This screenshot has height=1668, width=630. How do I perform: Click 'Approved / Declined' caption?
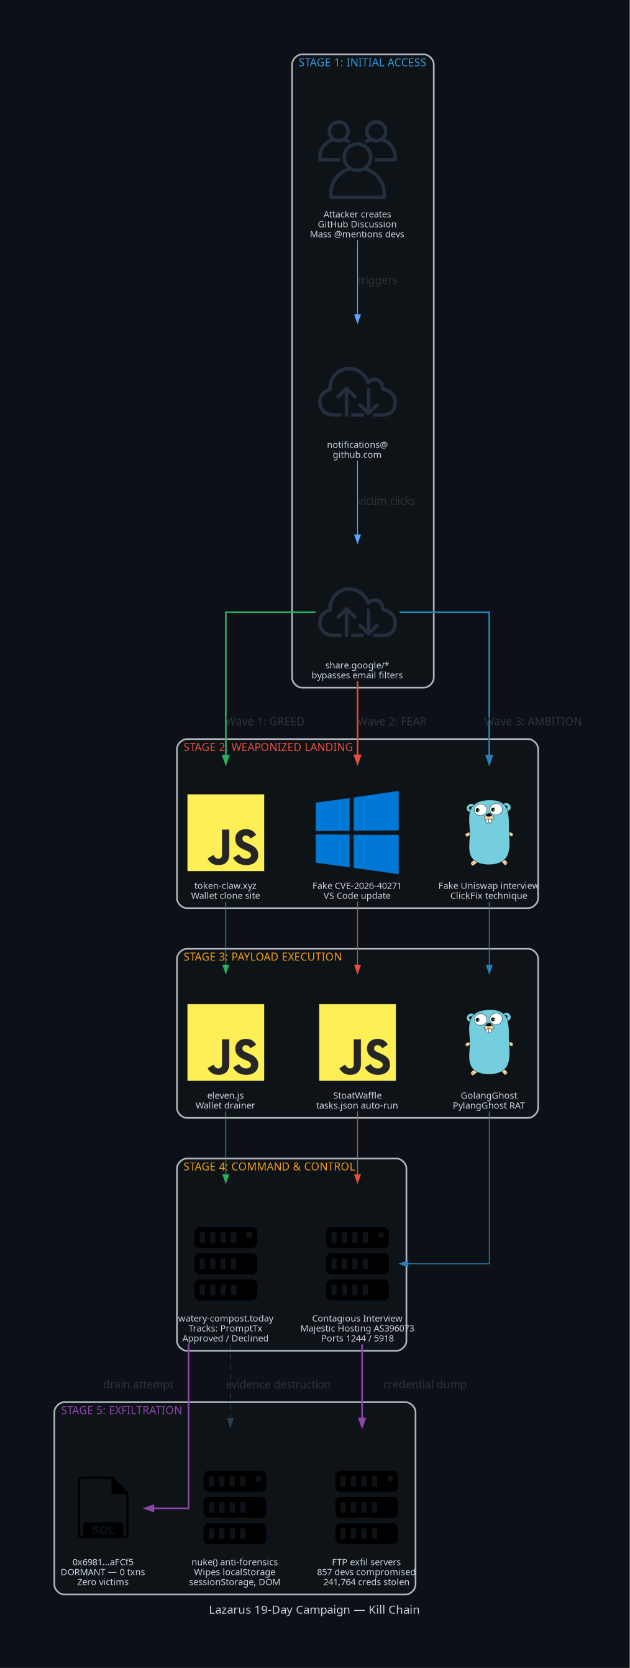click(226, 1339)
